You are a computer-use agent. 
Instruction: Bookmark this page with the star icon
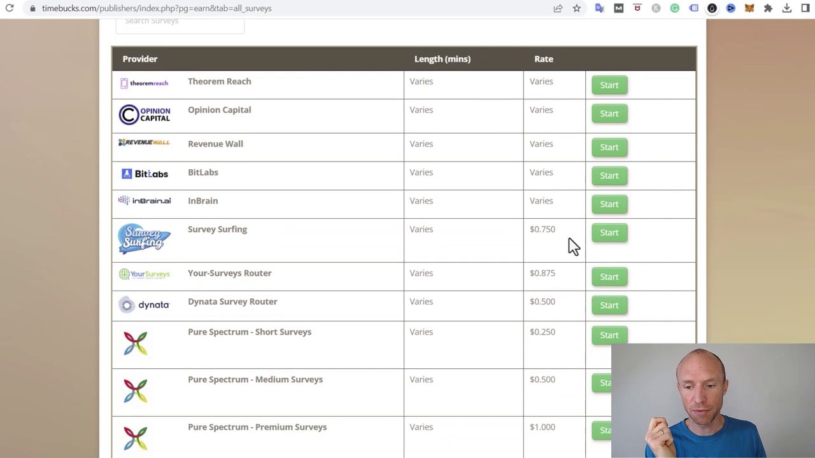pos(576,8)
